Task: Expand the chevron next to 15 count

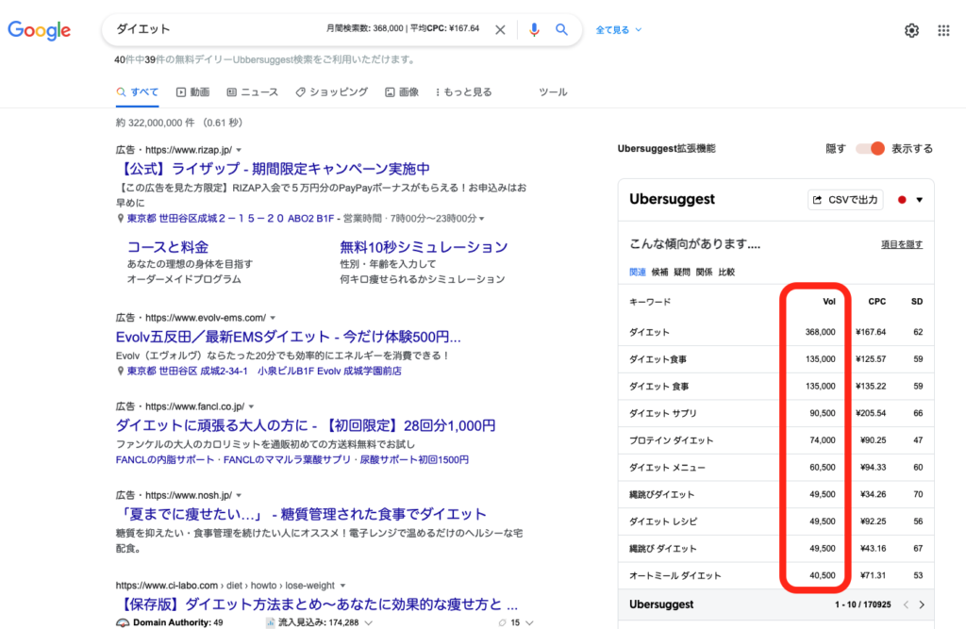Action: [x=529, y=622]
